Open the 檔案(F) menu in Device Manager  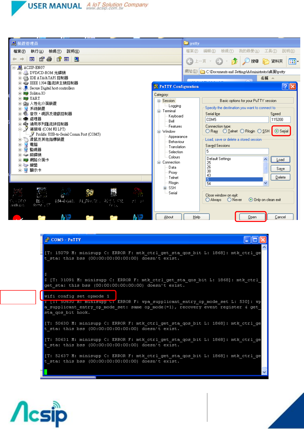(19, 51)
